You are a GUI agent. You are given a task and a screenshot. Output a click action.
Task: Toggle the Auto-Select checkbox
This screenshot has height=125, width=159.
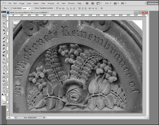(12, 8)
